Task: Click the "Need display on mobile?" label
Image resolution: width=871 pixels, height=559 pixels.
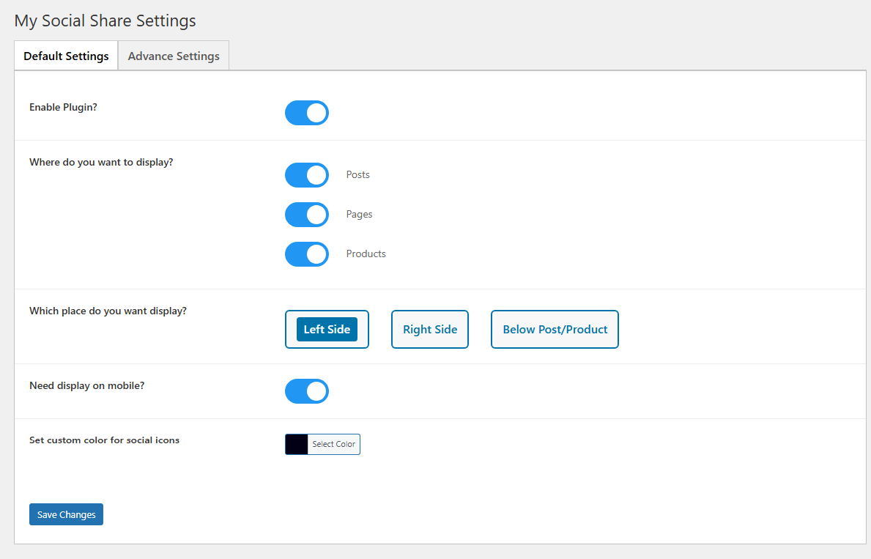Action: tap(86, 385)
